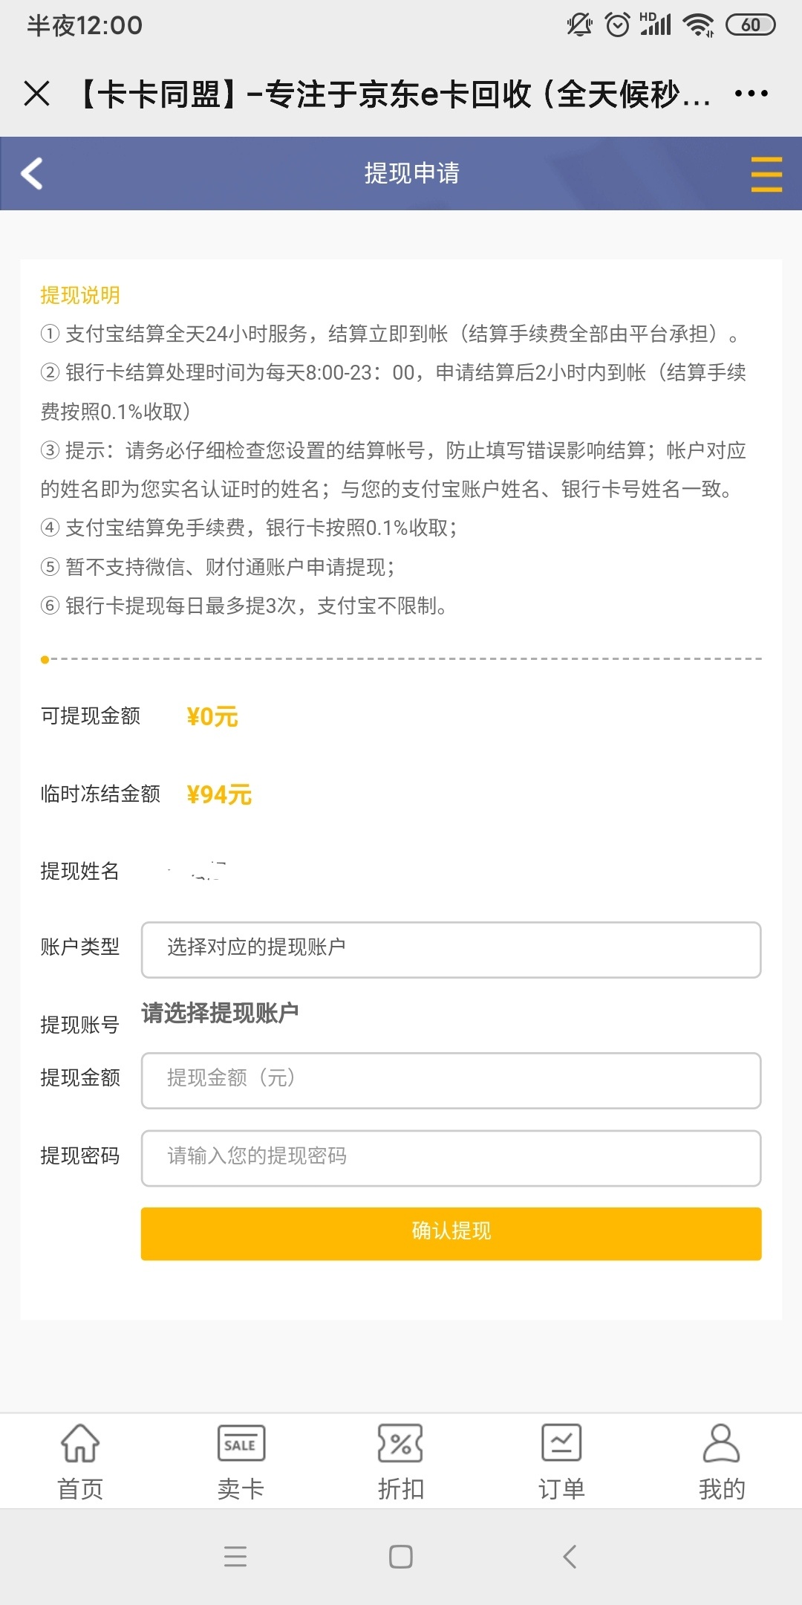
Task: Tap the 提现申请 page title
Action: (x=411, y=173)
